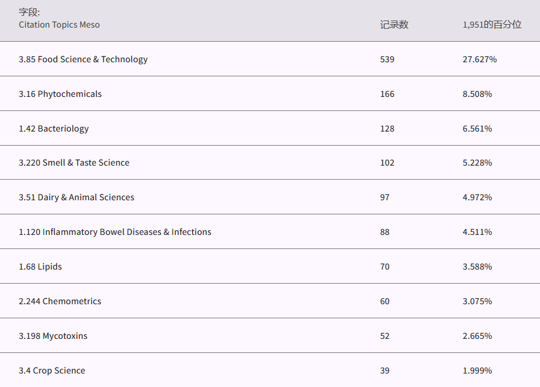
Task: Select the 166 record count for Phytochemicals
Action: point(387,94)
